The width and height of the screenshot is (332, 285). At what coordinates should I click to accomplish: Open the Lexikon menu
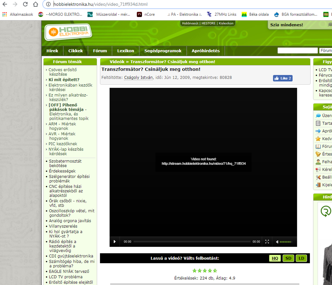[126, 51]
